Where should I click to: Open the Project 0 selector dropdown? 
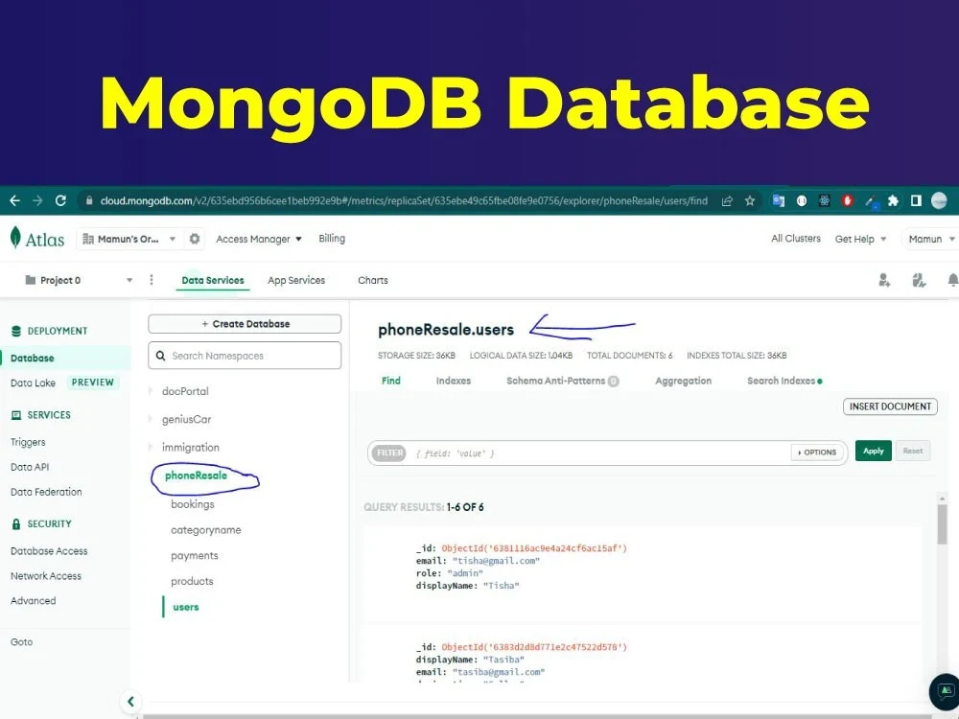click(x=79, y=280)
